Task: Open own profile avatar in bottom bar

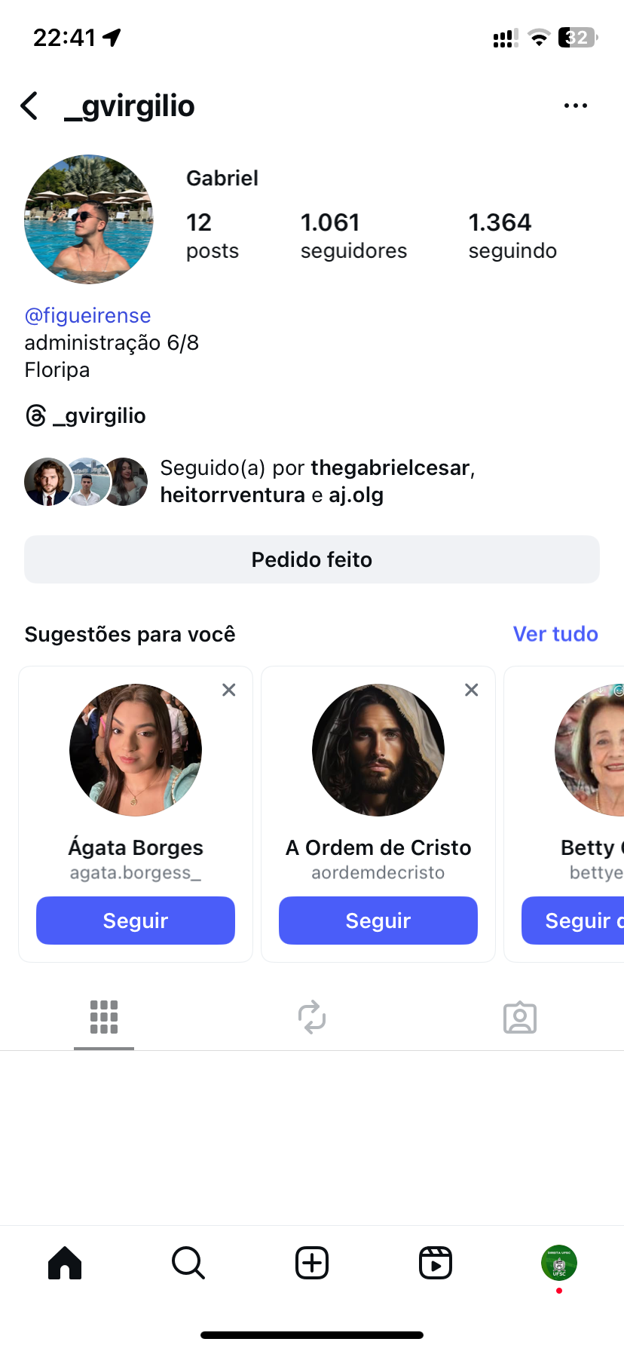Action: click(x=559, y=1263)
